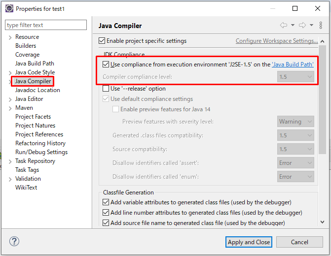Select Java Compiler tree item
Viewport: 331px width, 256px height.
pyautogui.click(x=33, y=81)
